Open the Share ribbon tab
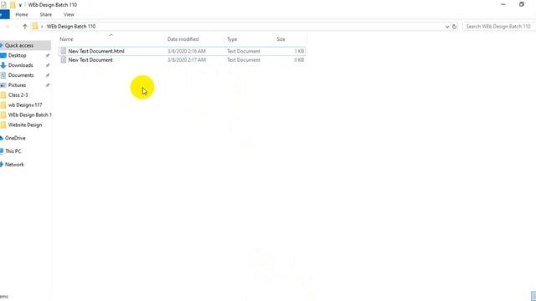The image size is (536, 301). pos(46,15)
